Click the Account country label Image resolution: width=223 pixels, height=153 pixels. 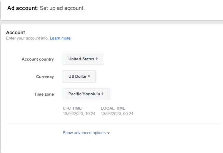[x=38, y=59]
